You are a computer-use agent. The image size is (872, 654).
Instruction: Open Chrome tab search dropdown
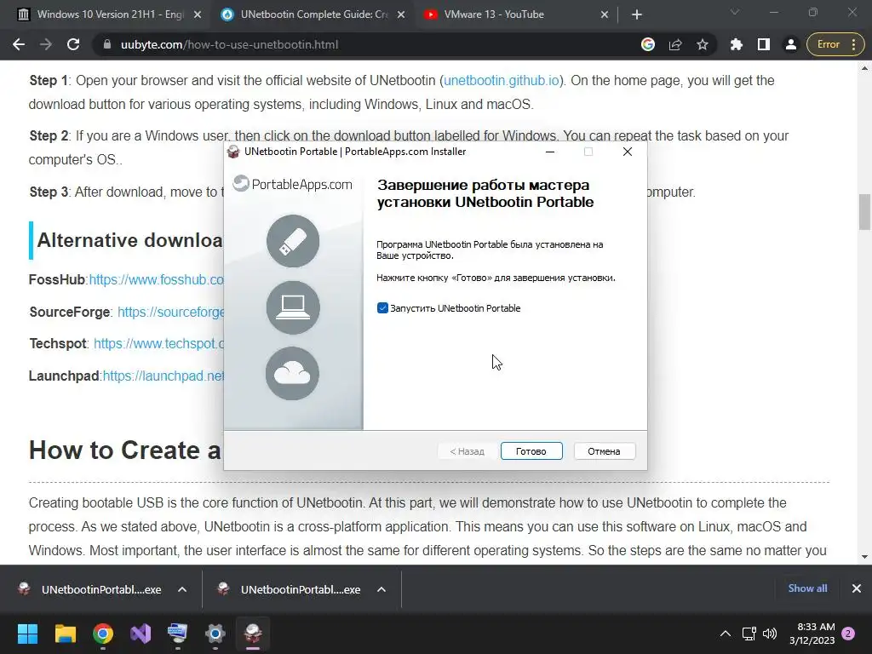735,12
